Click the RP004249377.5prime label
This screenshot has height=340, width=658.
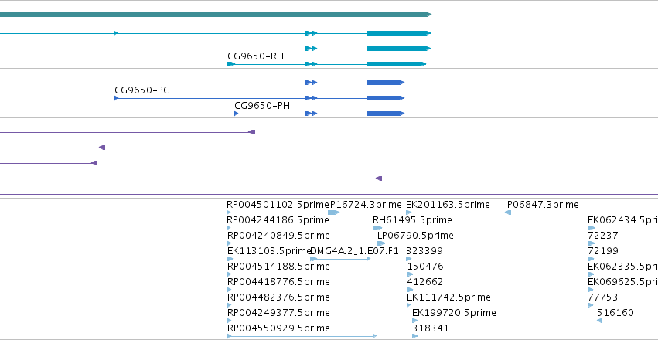pos(278,313)
